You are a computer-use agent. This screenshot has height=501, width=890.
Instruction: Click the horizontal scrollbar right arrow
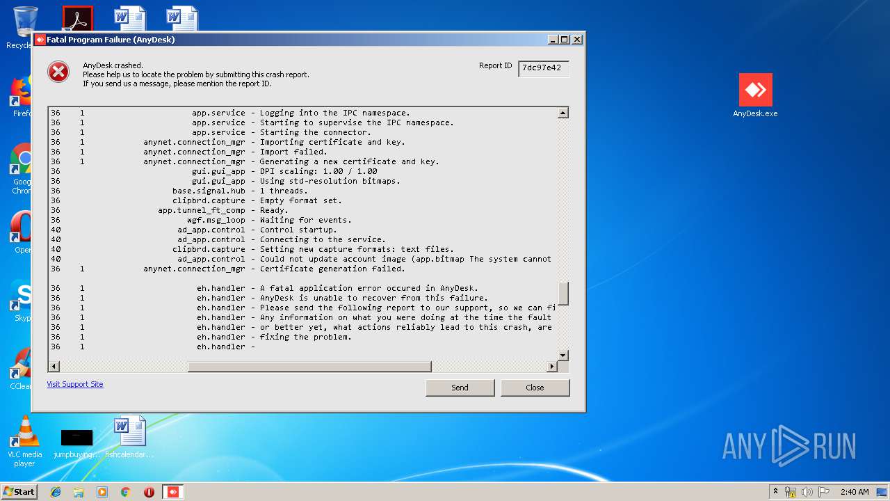coord(552,367)
